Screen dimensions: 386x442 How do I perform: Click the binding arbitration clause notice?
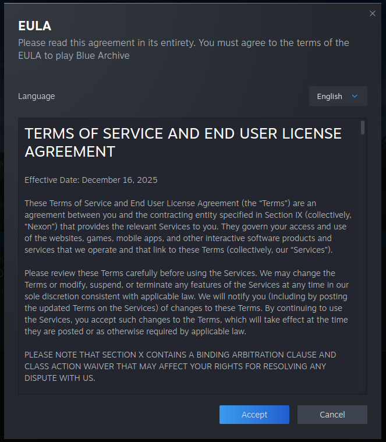[180, 366]
